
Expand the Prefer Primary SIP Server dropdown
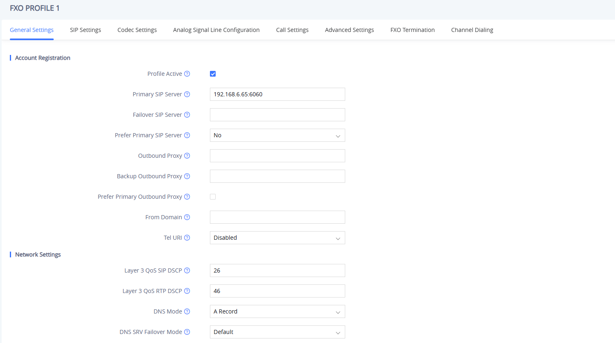(x=278, y=135)
